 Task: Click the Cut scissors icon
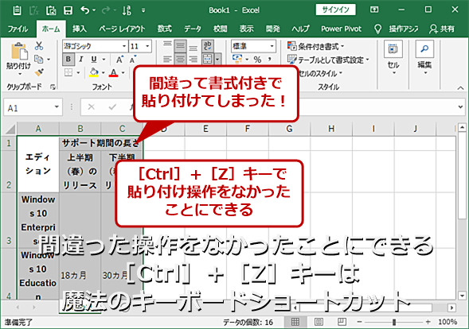(x=39, y=46)
